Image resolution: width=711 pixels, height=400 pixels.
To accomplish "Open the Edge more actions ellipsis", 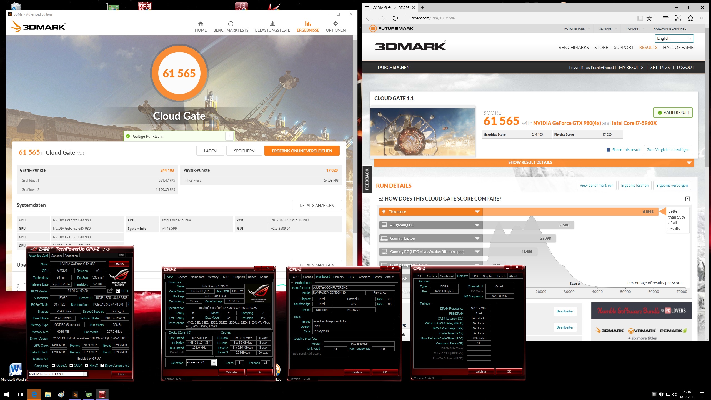I will (x=703, y=18).
